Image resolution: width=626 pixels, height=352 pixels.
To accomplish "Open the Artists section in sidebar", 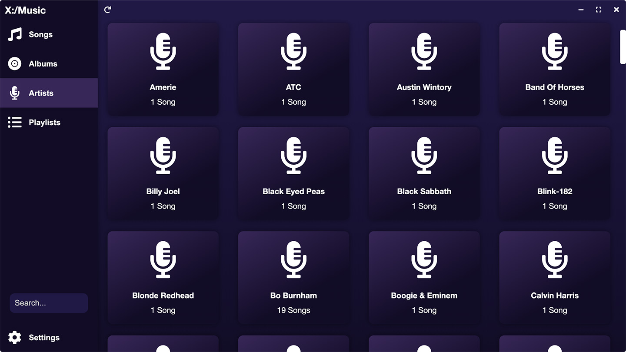I will coord(41,93).
